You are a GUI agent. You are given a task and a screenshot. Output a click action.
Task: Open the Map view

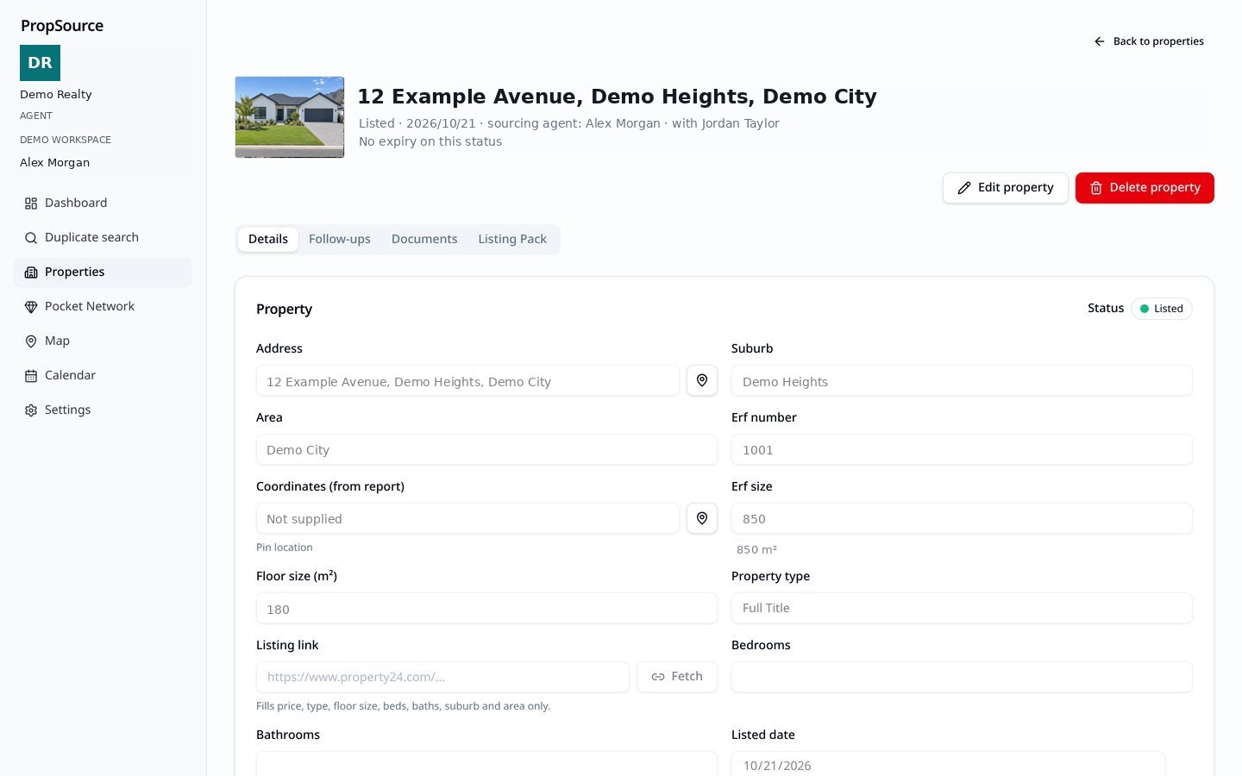point(103,341)
